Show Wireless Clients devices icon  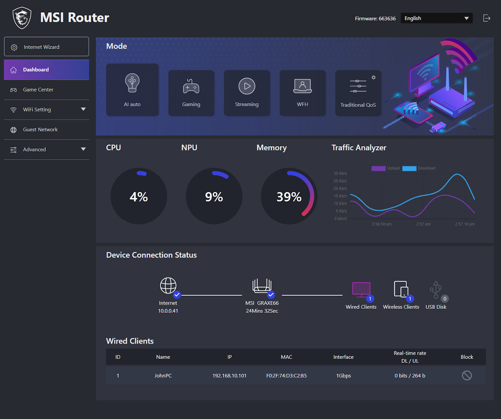tap(401, 289)
